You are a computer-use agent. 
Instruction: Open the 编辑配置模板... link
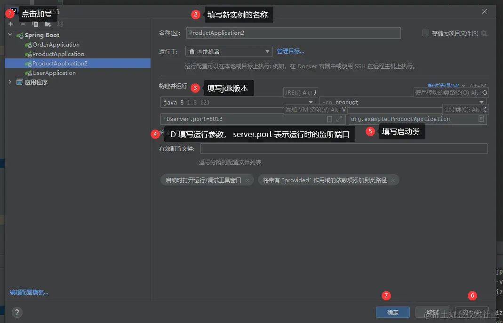[x=29, y=292]
